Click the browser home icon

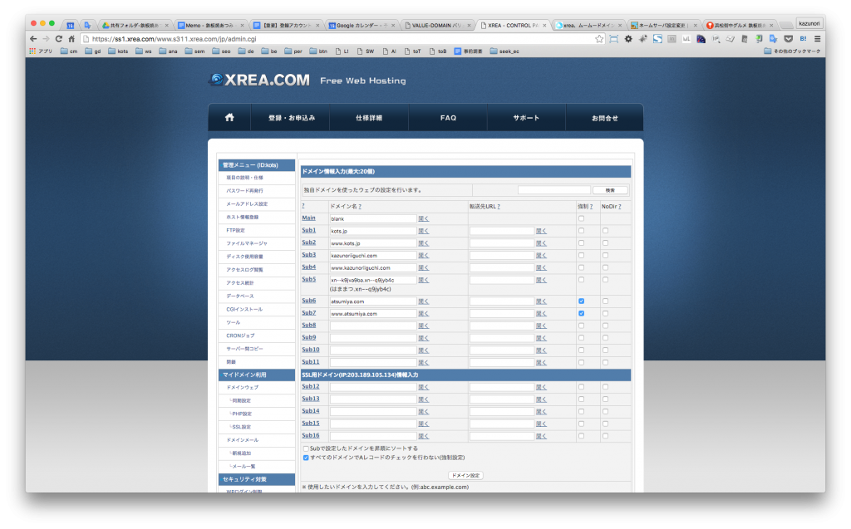(x=72, y=39)
